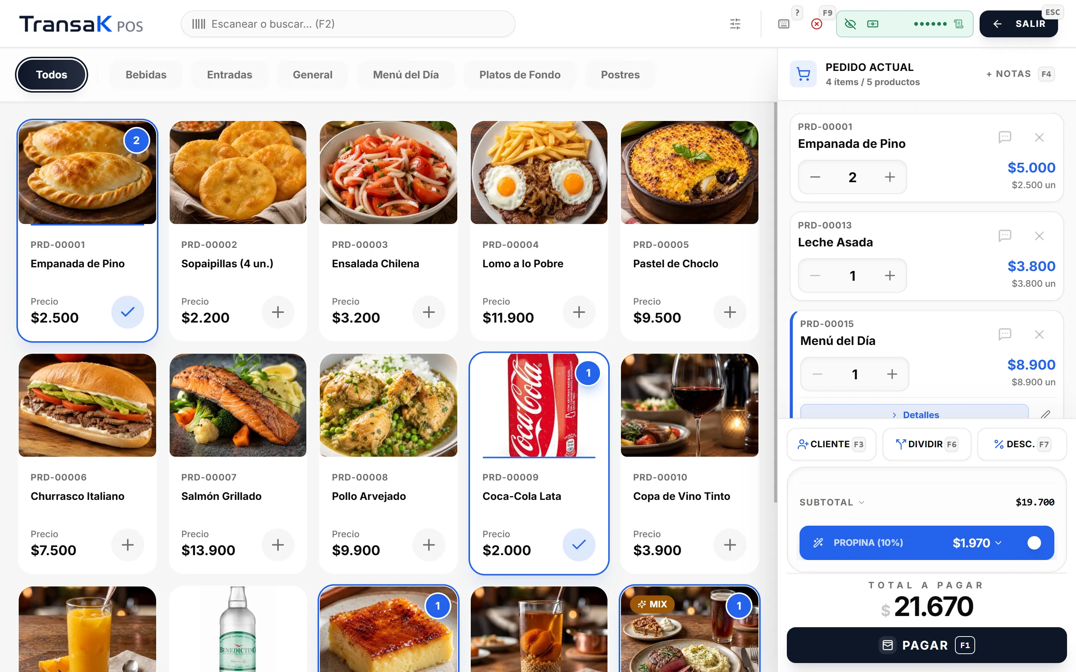Viewport: 1076px width, 672px height.
Task: Add comment to Empanada de Pino item
Action: click(1004, 137)
